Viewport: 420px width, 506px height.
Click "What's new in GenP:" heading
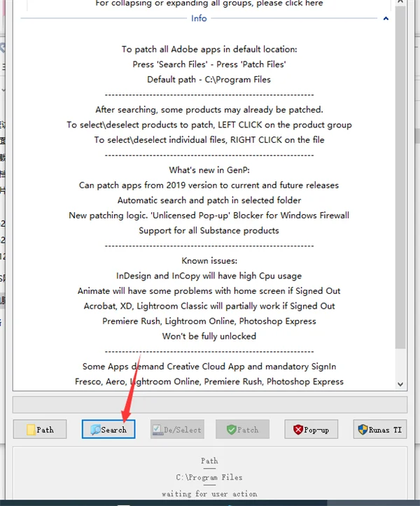tap(209, 170)
